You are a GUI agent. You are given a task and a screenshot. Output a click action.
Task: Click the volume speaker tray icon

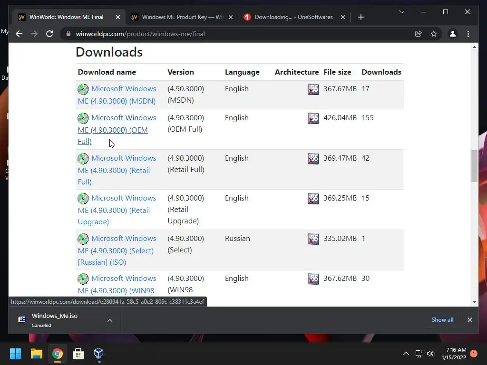click(x=430, y=354)
